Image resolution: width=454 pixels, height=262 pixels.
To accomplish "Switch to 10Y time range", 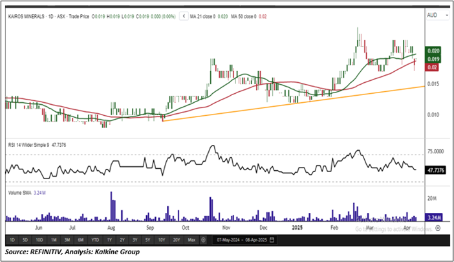I will pos(162,240).
